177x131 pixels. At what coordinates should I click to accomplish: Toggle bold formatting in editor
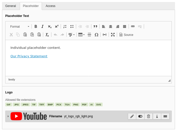pyautogui.click(x=36, y=26)
